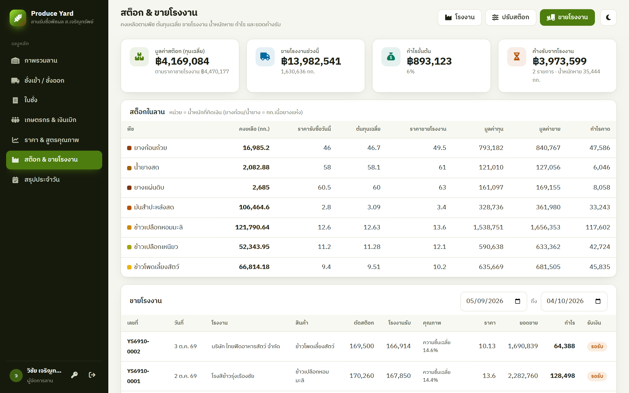The width and height of the screenshot is (629, 393).
Task: Click the key icon next to the user name
Action: click(75, 375)
